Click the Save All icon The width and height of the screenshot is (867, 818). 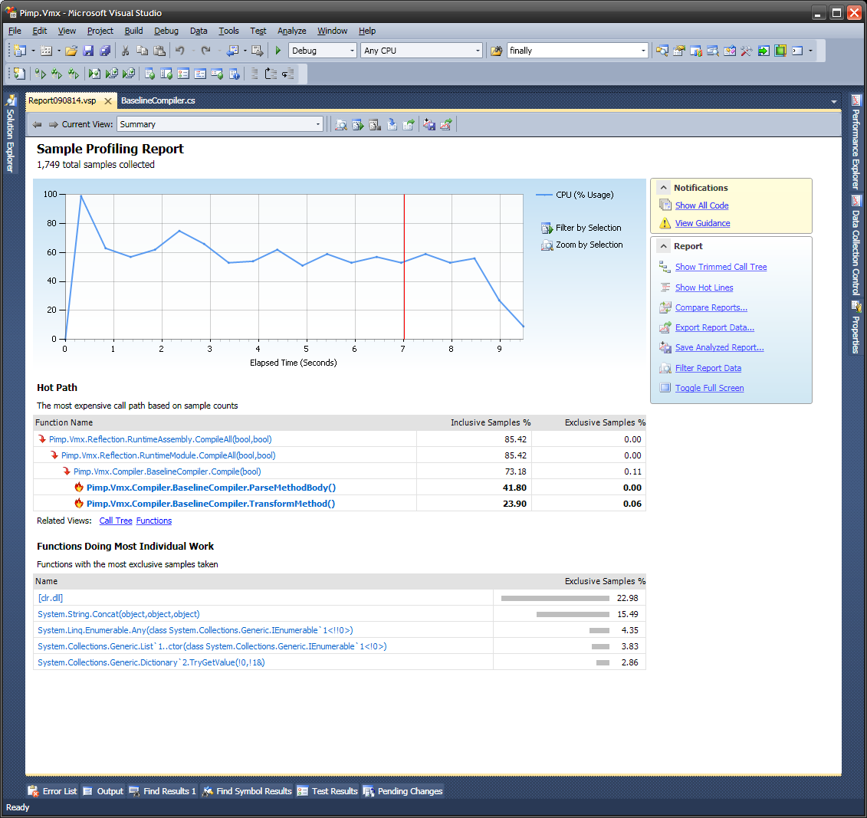click(104, 51)
